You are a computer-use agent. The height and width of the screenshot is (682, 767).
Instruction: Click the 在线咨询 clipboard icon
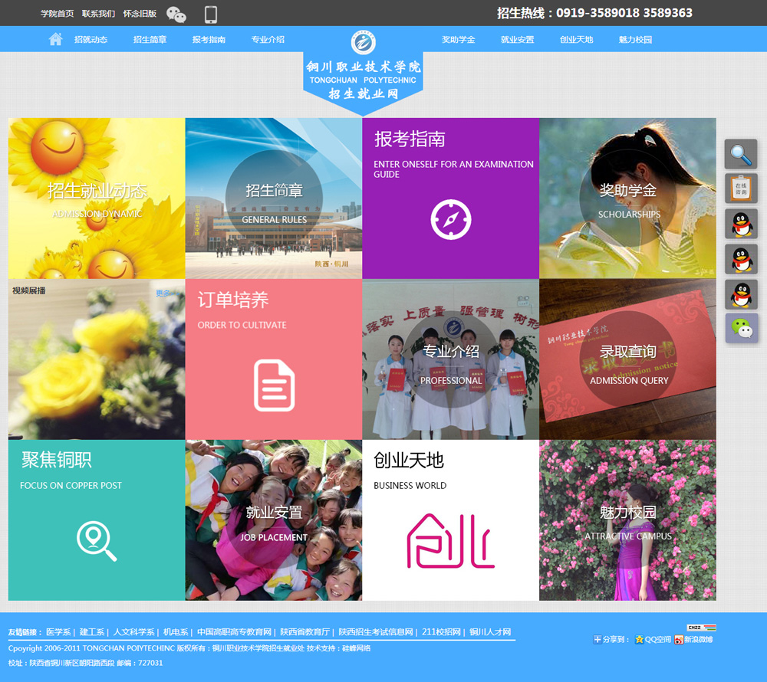(x=741, y=189)
